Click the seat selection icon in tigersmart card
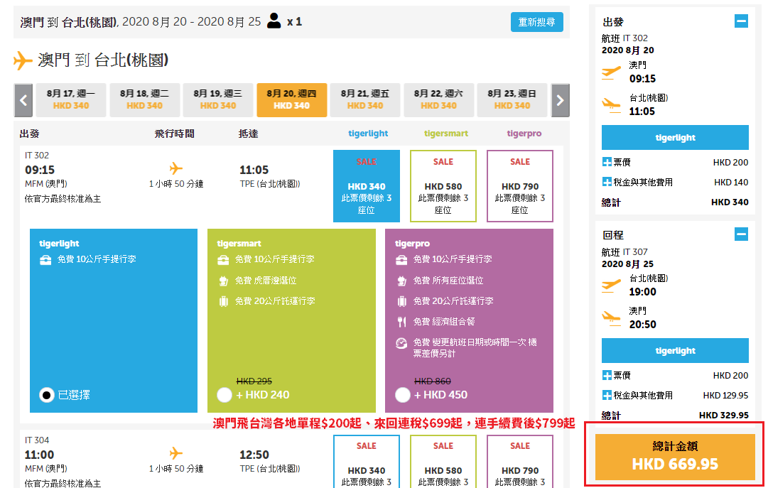 point(223,281)
